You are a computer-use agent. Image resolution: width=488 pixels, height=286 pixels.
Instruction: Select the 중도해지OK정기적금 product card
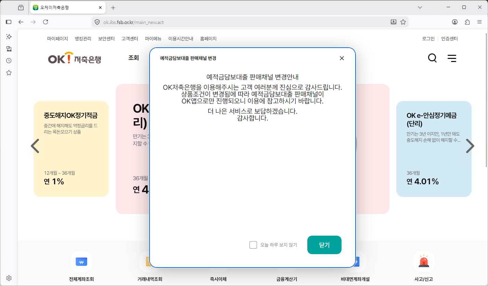click(x=71, y=149)
